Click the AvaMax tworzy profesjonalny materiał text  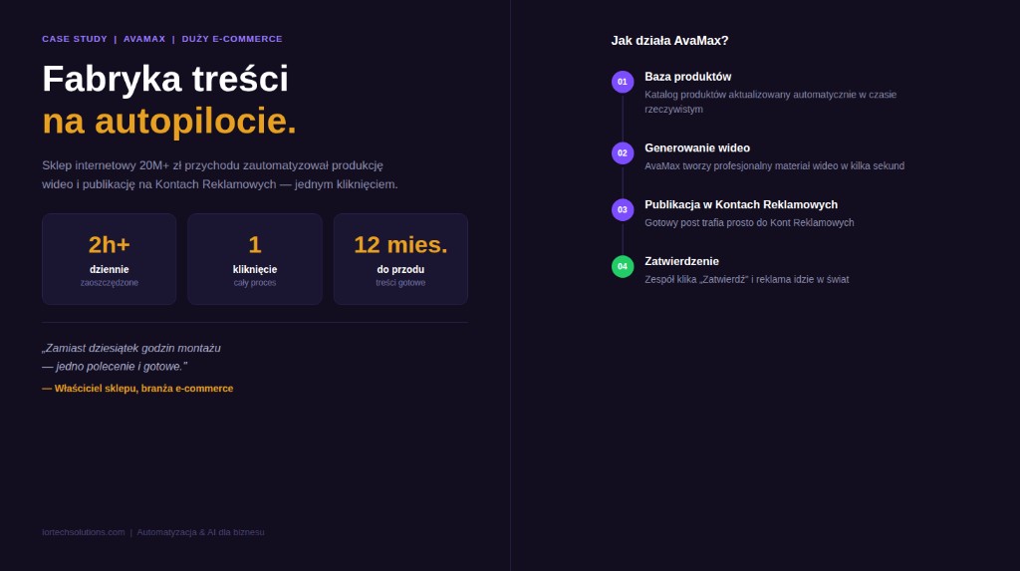pos(774,166)
